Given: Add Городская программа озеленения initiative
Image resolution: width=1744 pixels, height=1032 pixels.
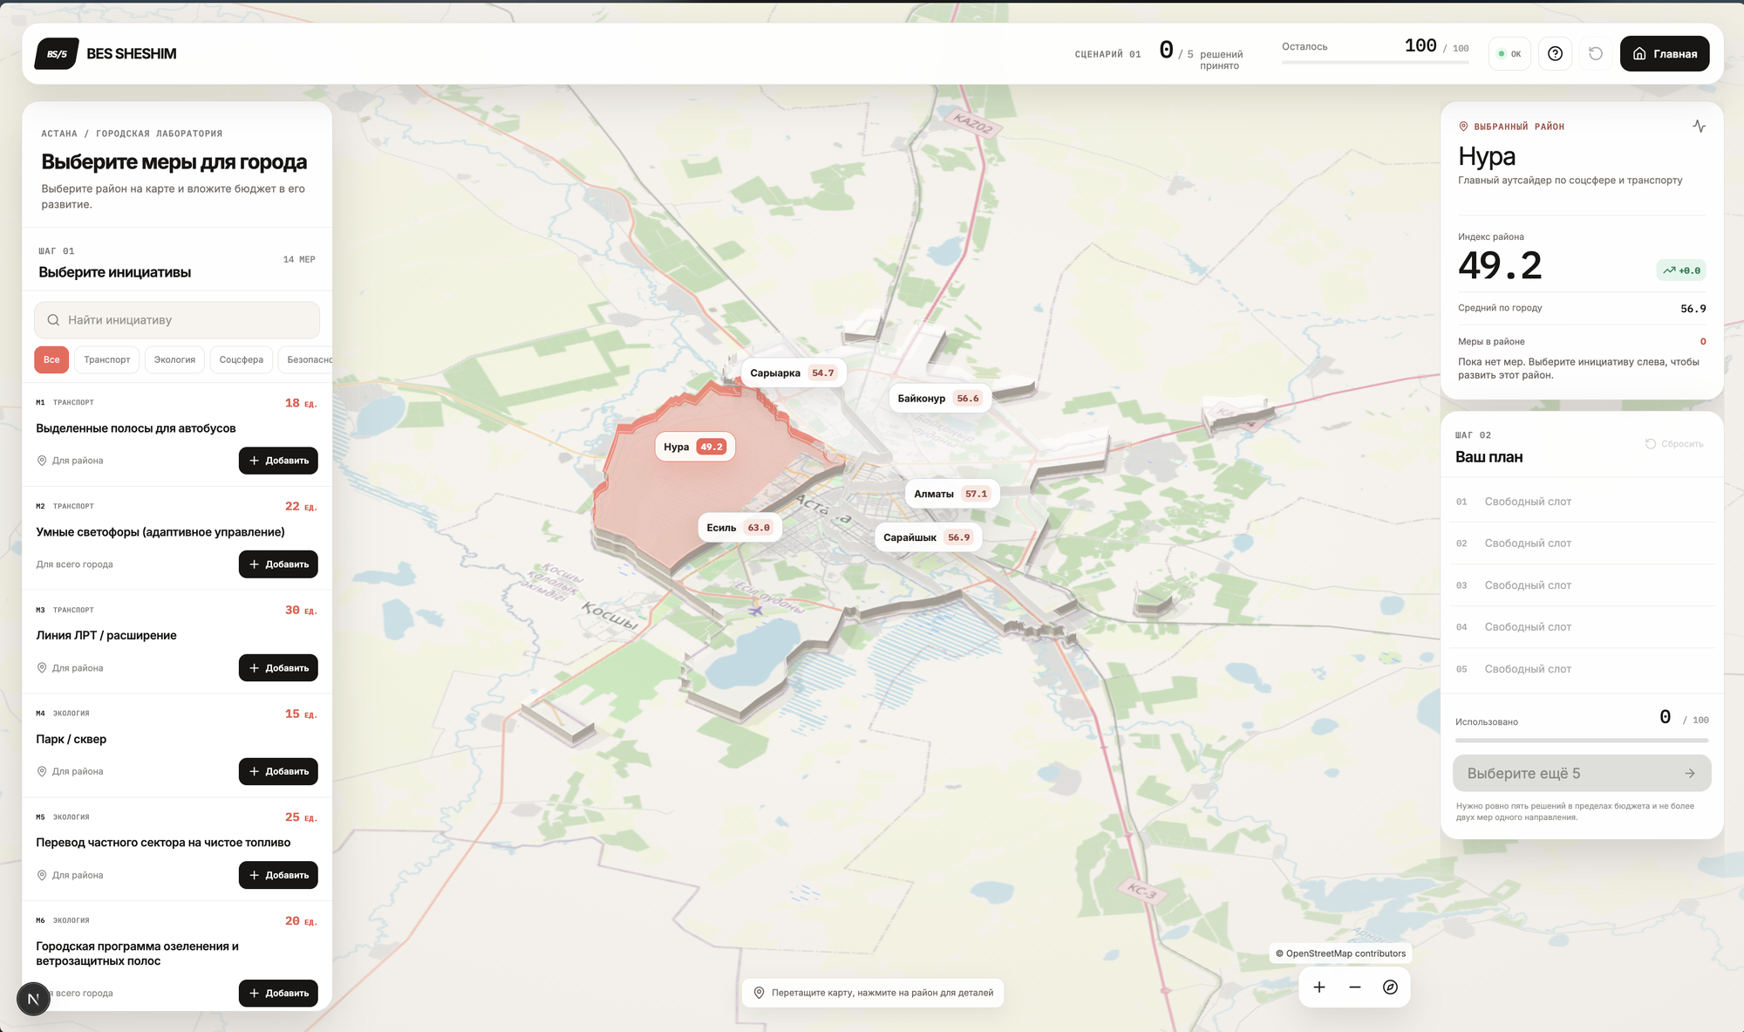Looking at the screenshot, I should point(278,993).
